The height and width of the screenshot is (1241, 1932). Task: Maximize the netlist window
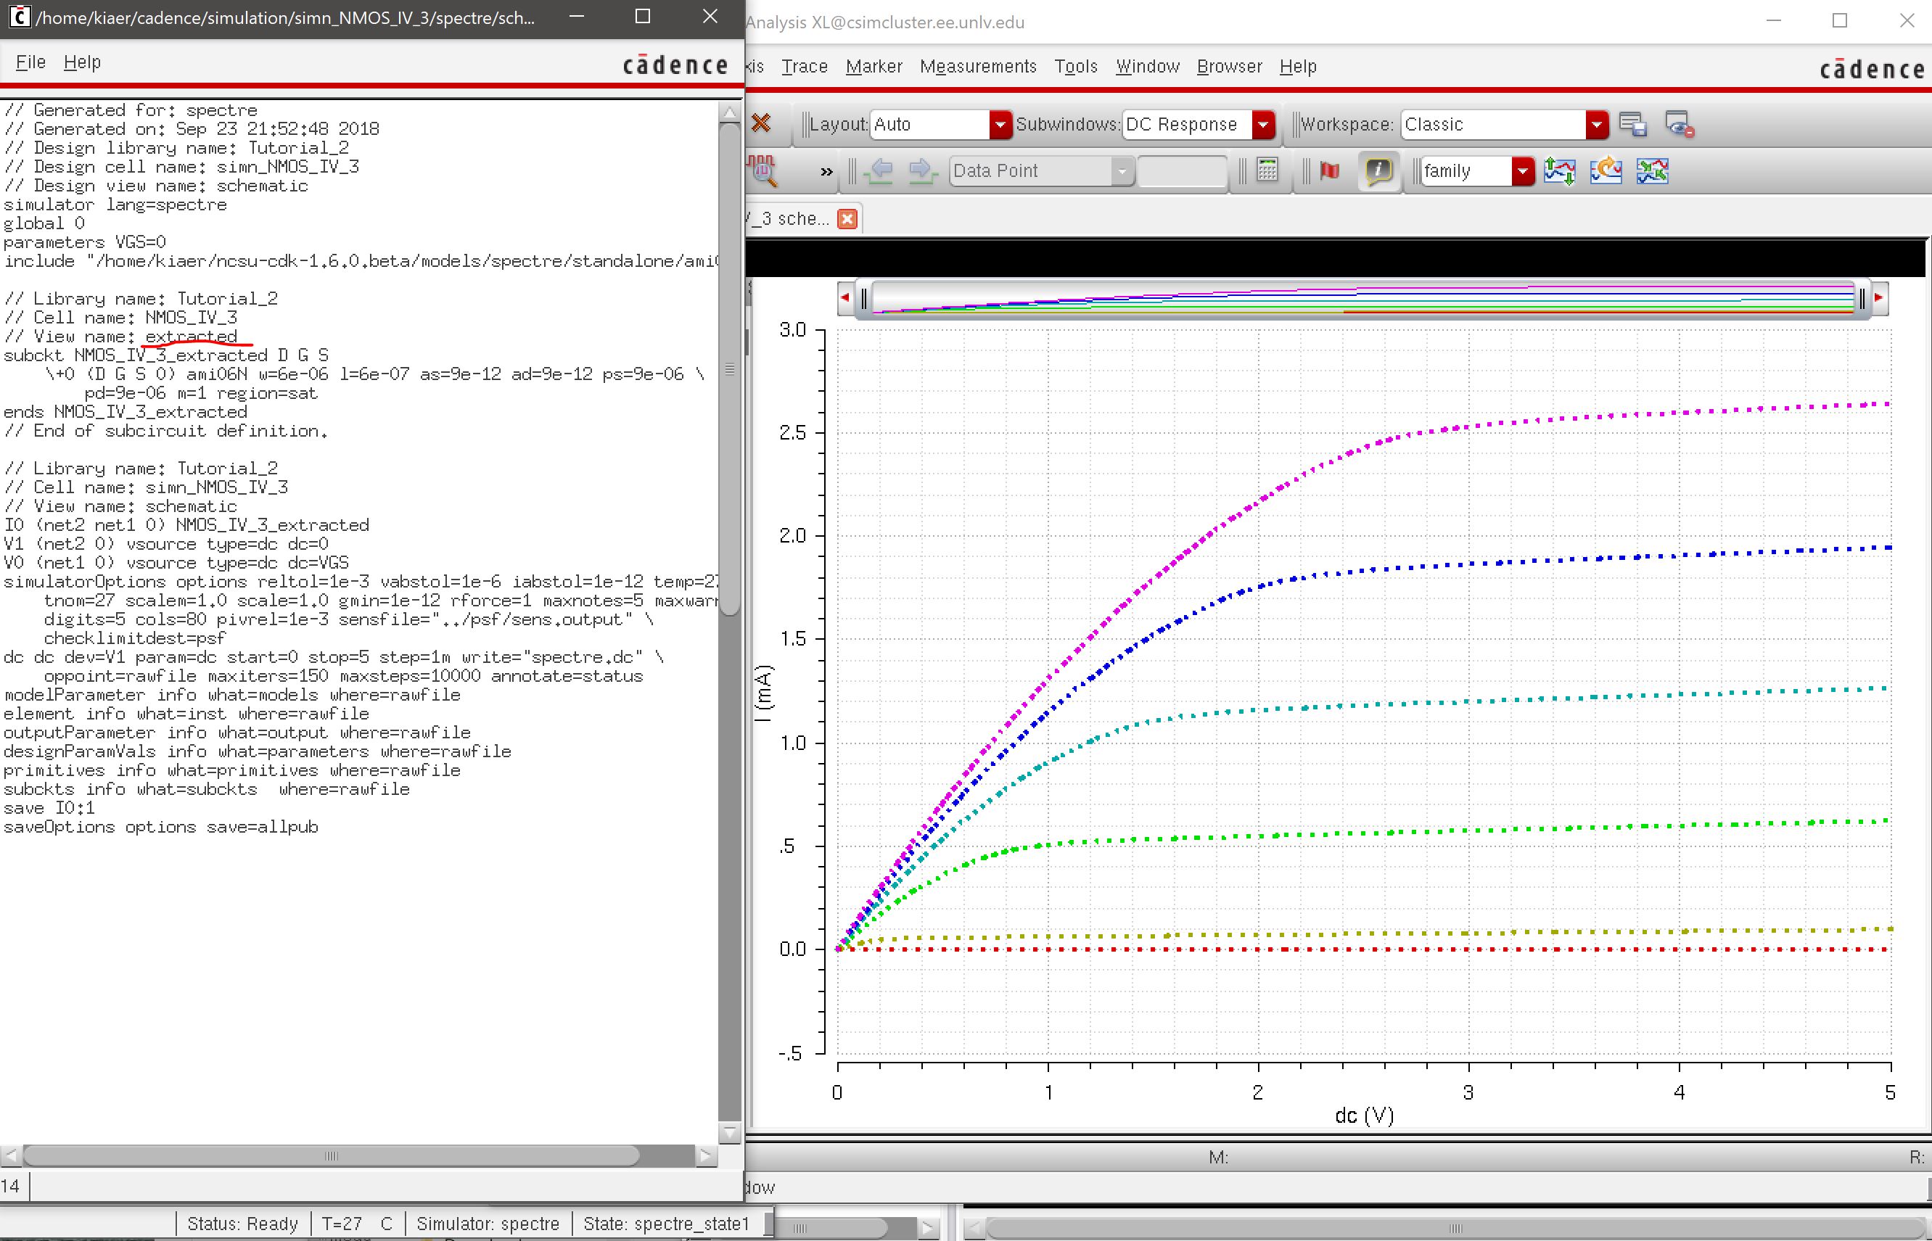point(642,17)
